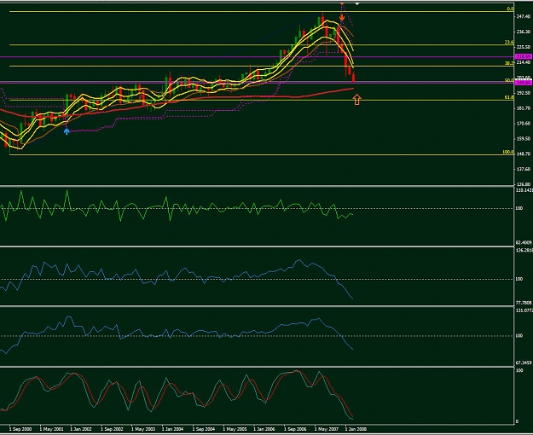This screenshot has height=435, width=533.
Task: Click the 137.60 price scale value
Action: coord(524,169)
